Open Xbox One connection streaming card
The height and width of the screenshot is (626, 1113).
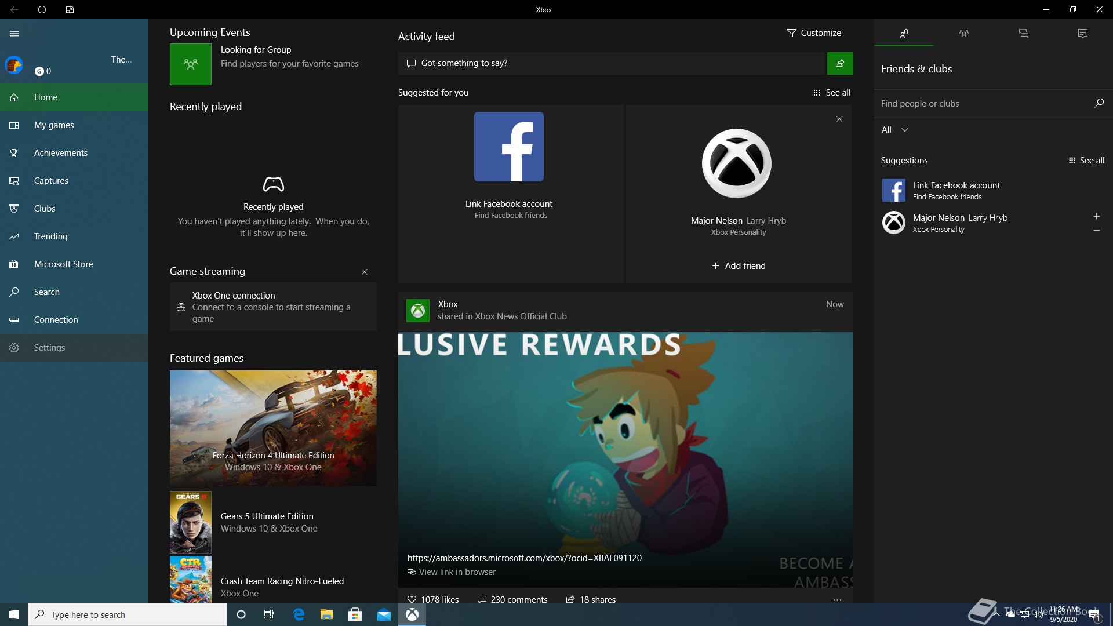coord(273,307)
